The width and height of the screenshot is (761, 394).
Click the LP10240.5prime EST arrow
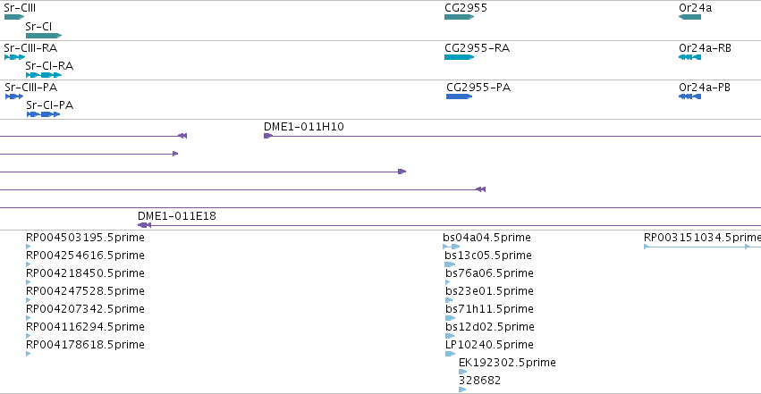pyautogui.click(x=450, y=354)
